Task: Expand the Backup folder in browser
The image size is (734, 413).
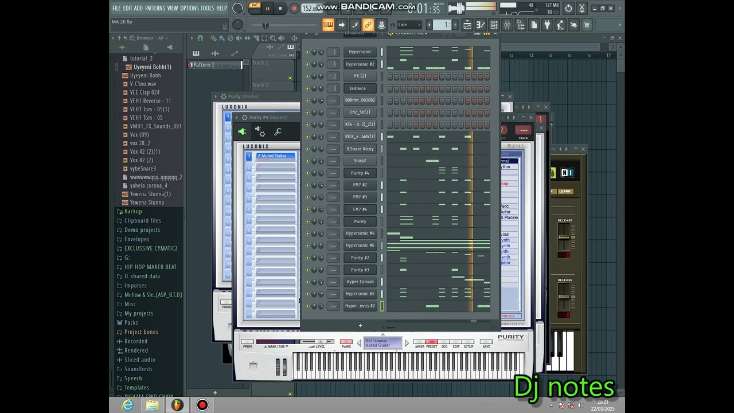Action: tap(133, 211)
